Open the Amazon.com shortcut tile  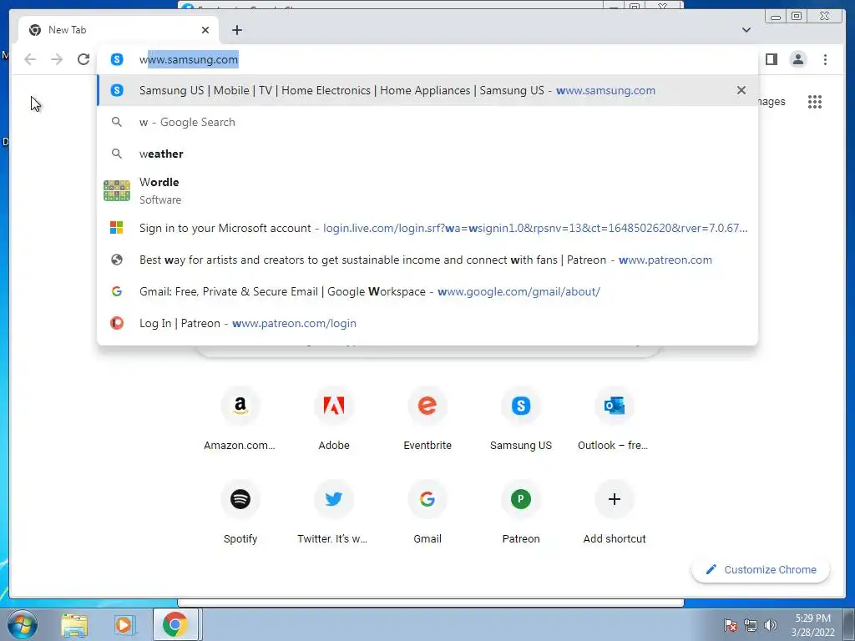[240, 419]
